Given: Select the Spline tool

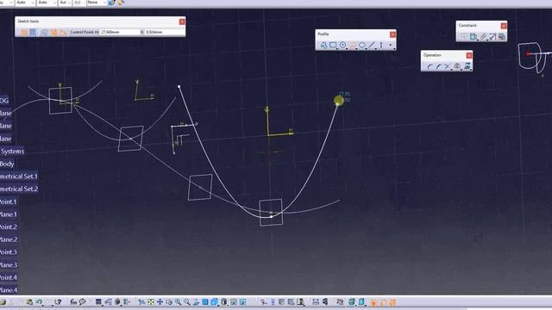Looking at the screenshot, I should coord(353,45).
